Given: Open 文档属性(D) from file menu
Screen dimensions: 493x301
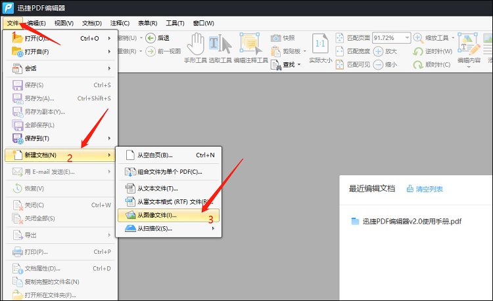Looking at the screenshot, I should click(61, 268).
